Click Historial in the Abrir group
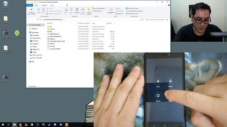This screenshot has height=127, width=227. click(x=119, y=14)
